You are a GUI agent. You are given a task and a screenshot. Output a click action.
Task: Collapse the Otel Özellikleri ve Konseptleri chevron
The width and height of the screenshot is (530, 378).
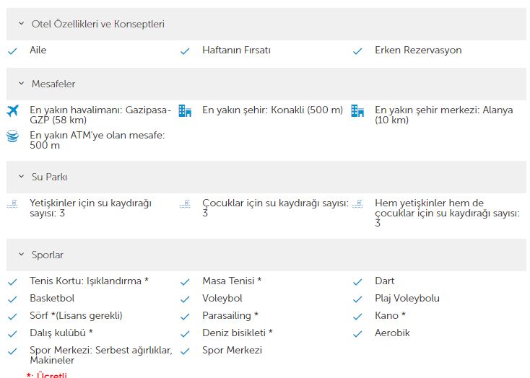[x=21, y=24]
